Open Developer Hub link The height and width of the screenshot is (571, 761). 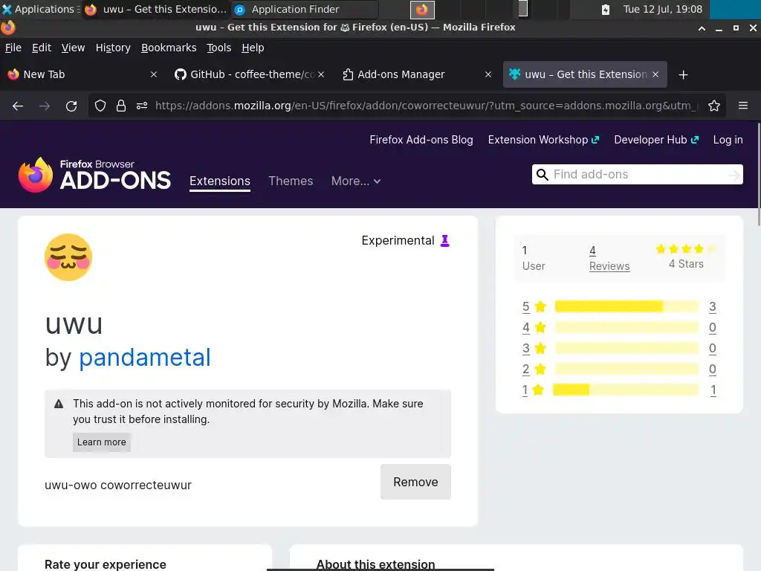click(x=656, y=140)
